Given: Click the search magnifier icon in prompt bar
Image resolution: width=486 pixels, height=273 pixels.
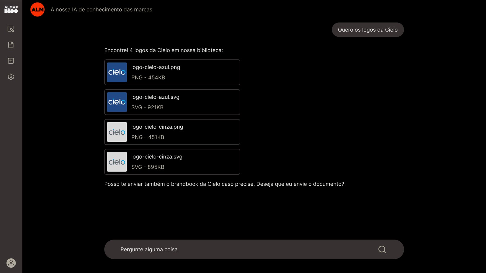Looking at the screenshot, I should click(382, 249).
